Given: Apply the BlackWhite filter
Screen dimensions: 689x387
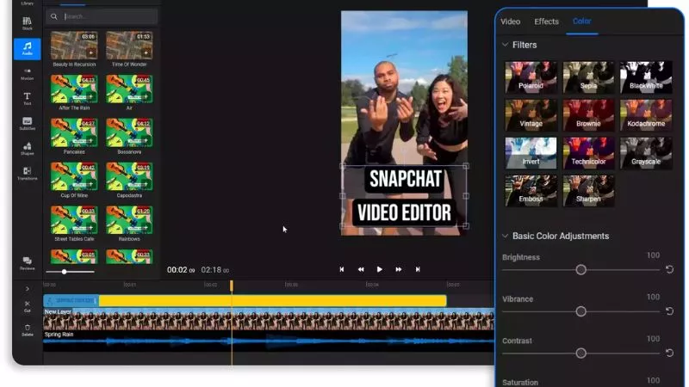Looking at the screenshot, I should 646,77.
